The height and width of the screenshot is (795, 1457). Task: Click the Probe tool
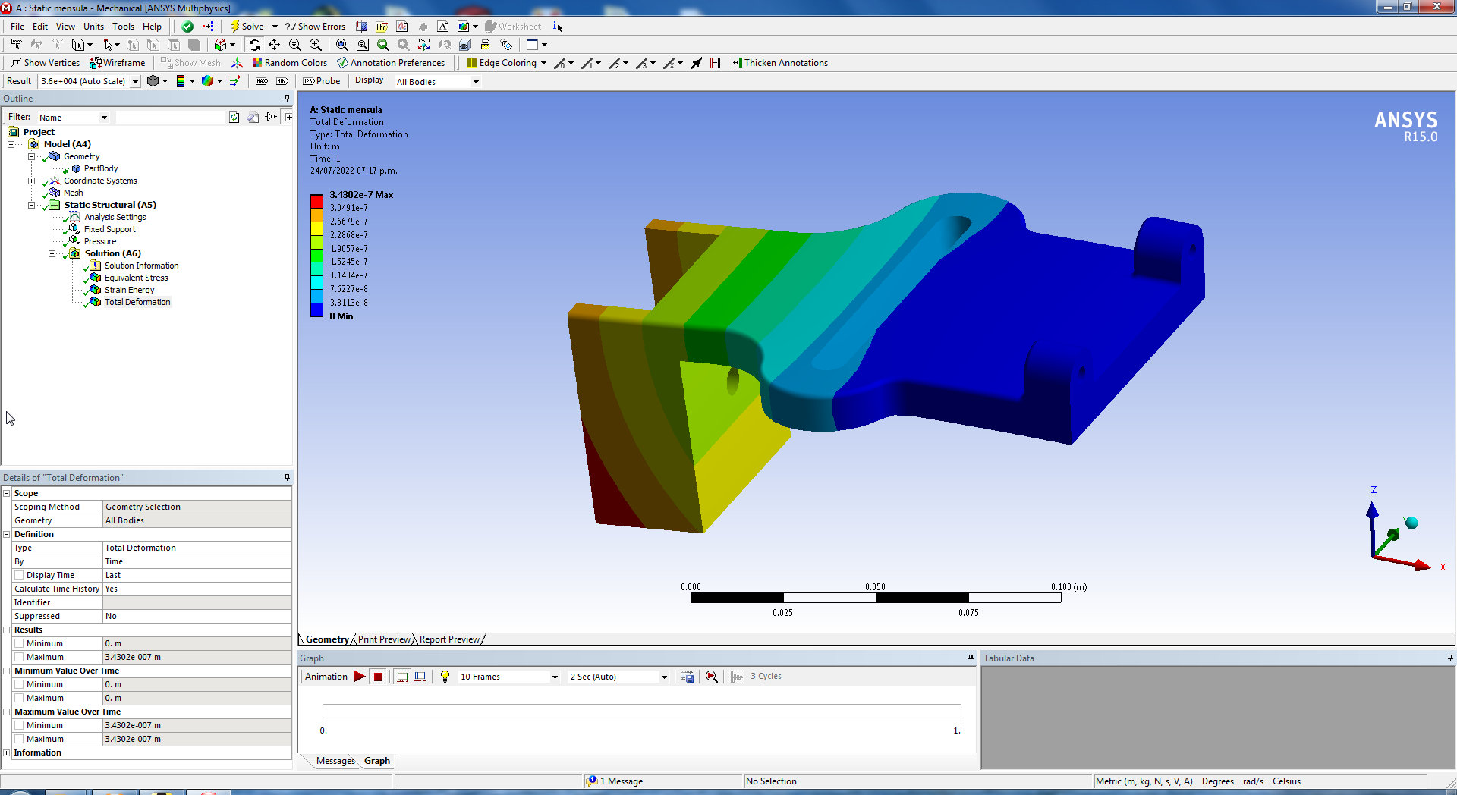point(321,81)
